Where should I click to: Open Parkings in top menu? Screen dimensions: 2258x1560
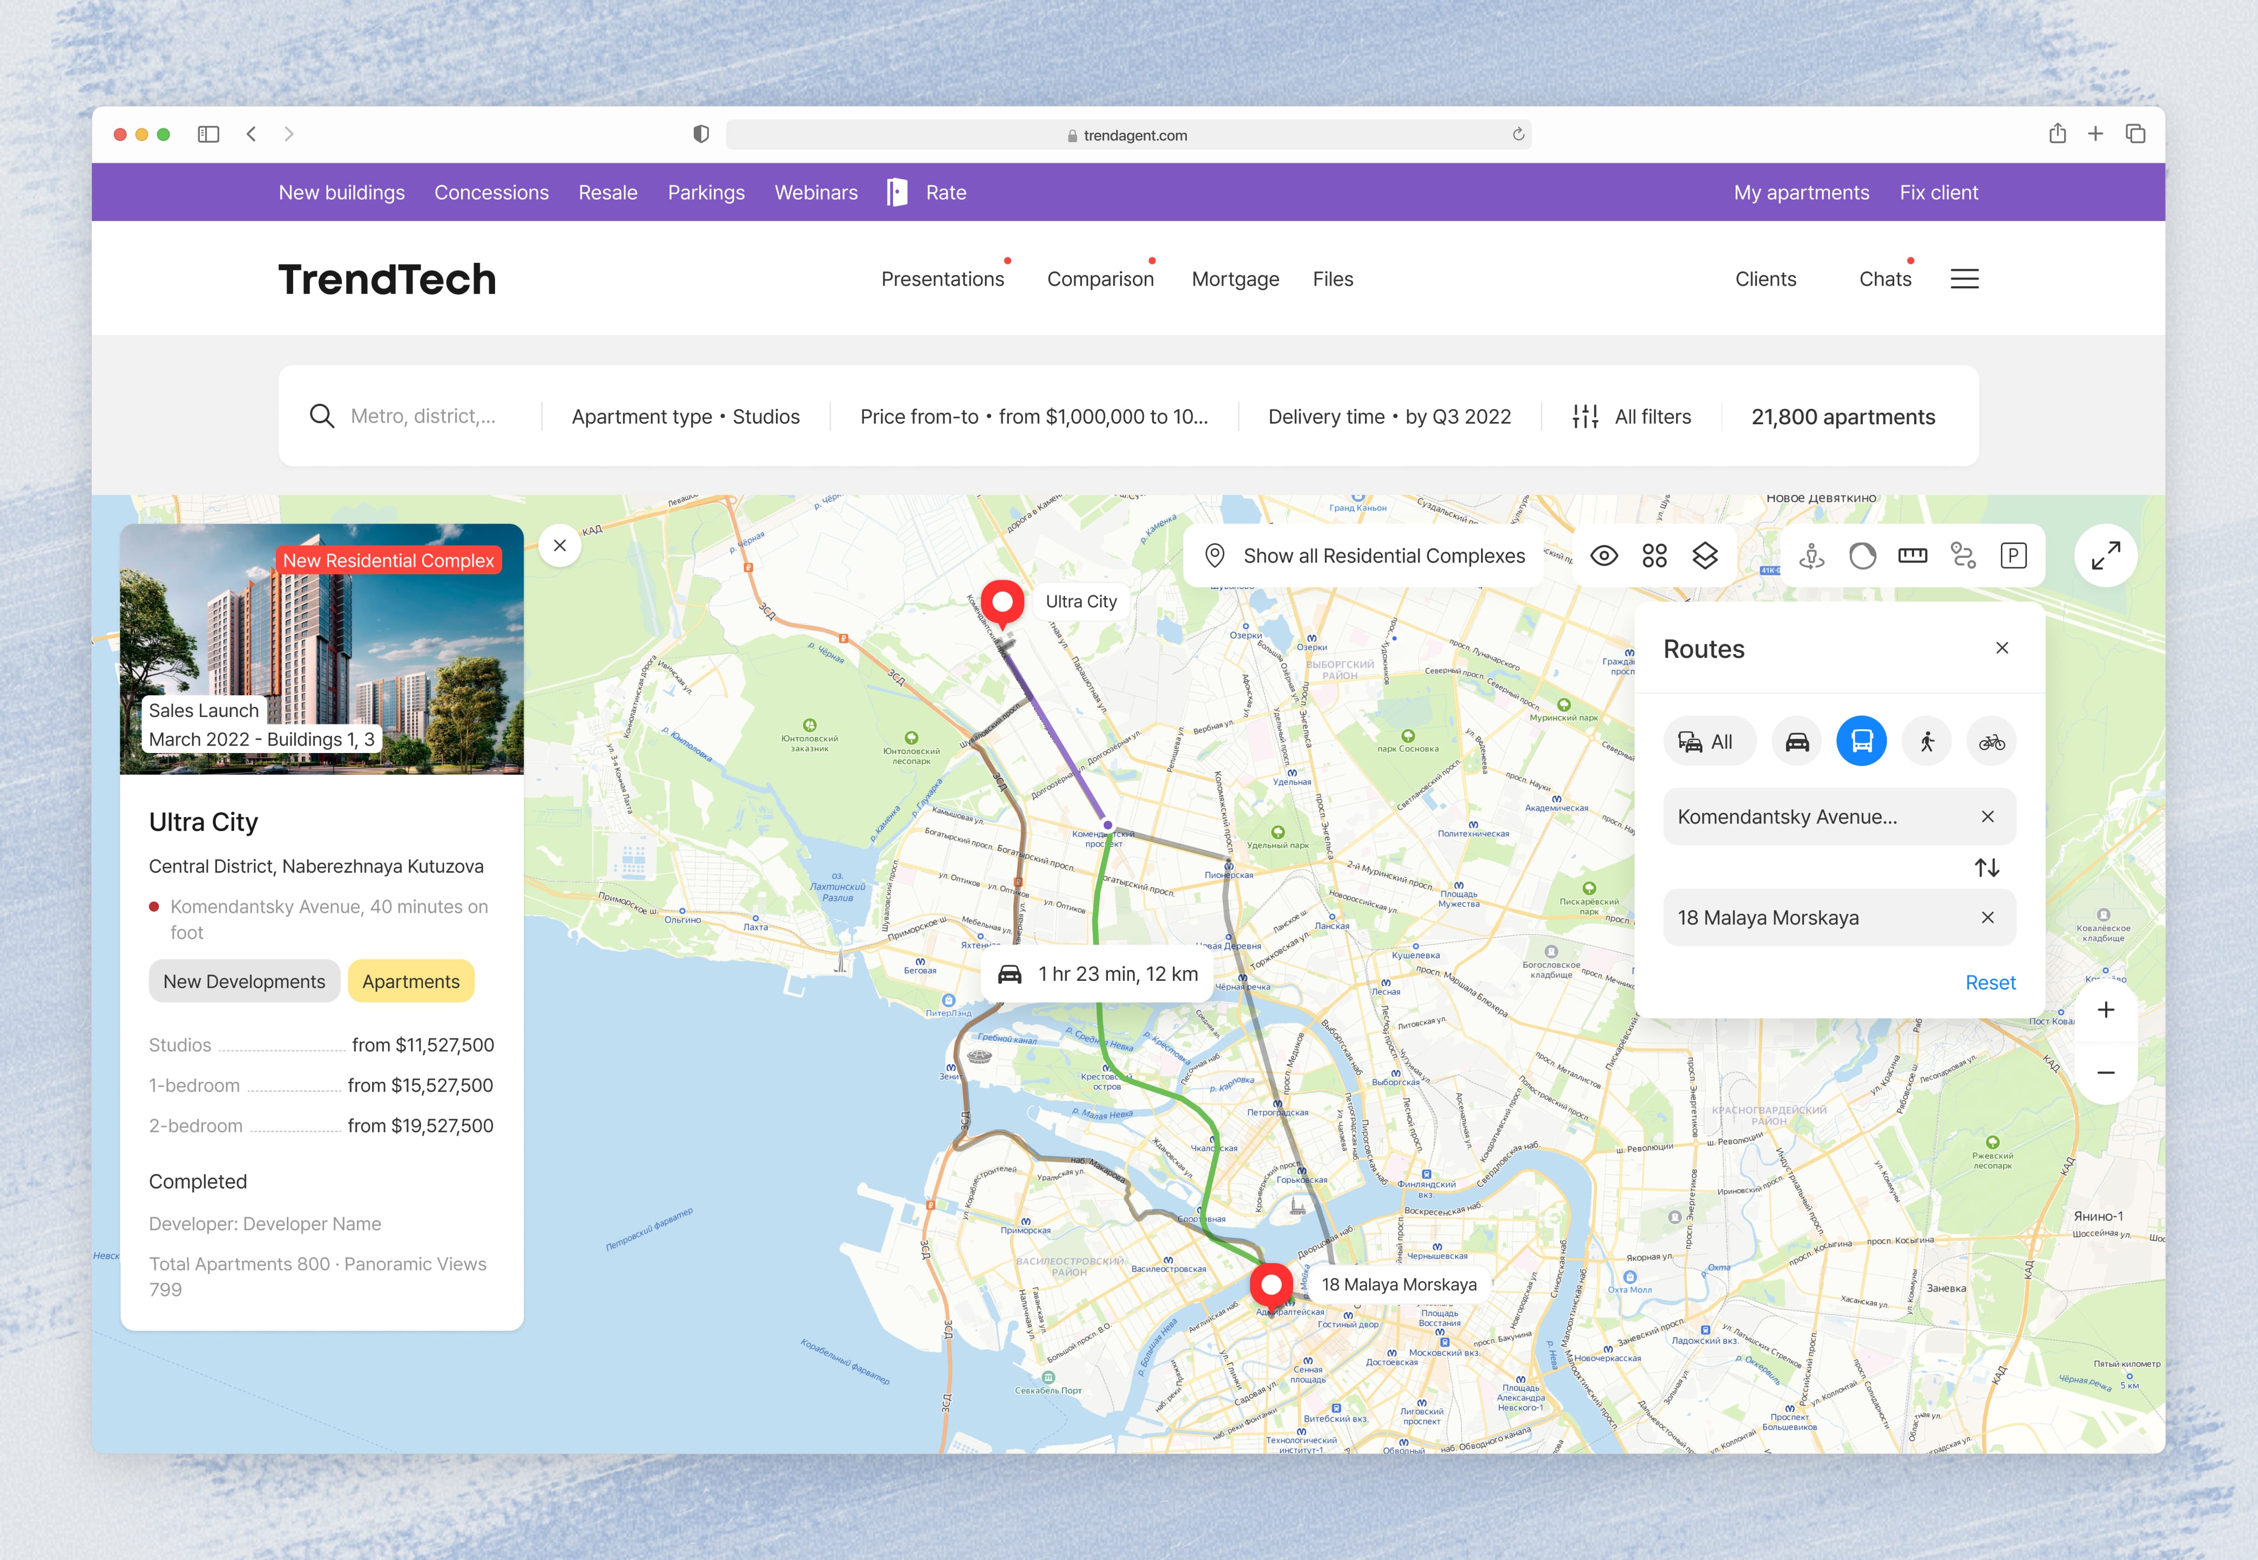pyautogui.click(x=706, y=193)
